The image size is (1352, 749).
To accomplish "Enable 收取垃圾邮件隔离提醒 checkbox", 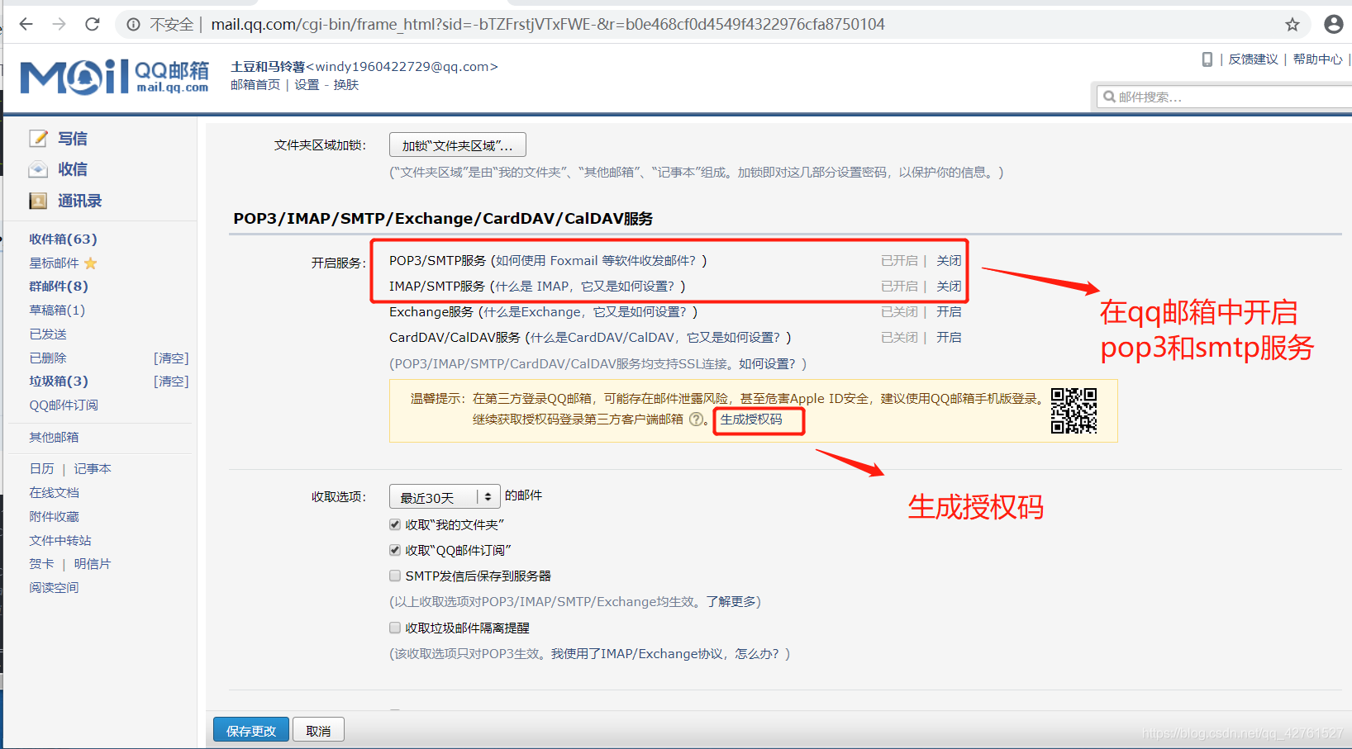I will pyautogui.click(x=395, y=628).
